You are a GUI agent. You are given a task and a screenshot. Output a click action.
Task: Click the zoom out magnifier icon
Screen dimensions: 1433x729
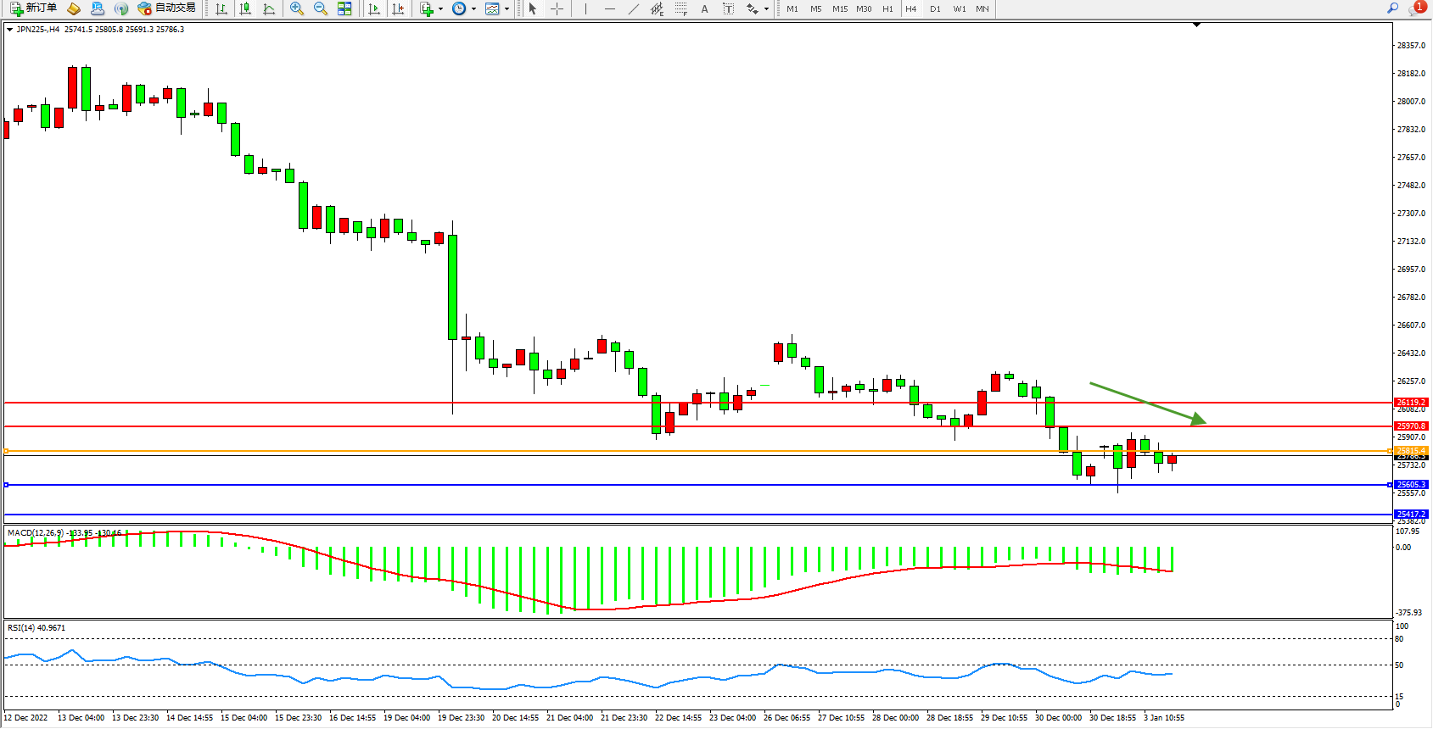(x=321, y=8)
